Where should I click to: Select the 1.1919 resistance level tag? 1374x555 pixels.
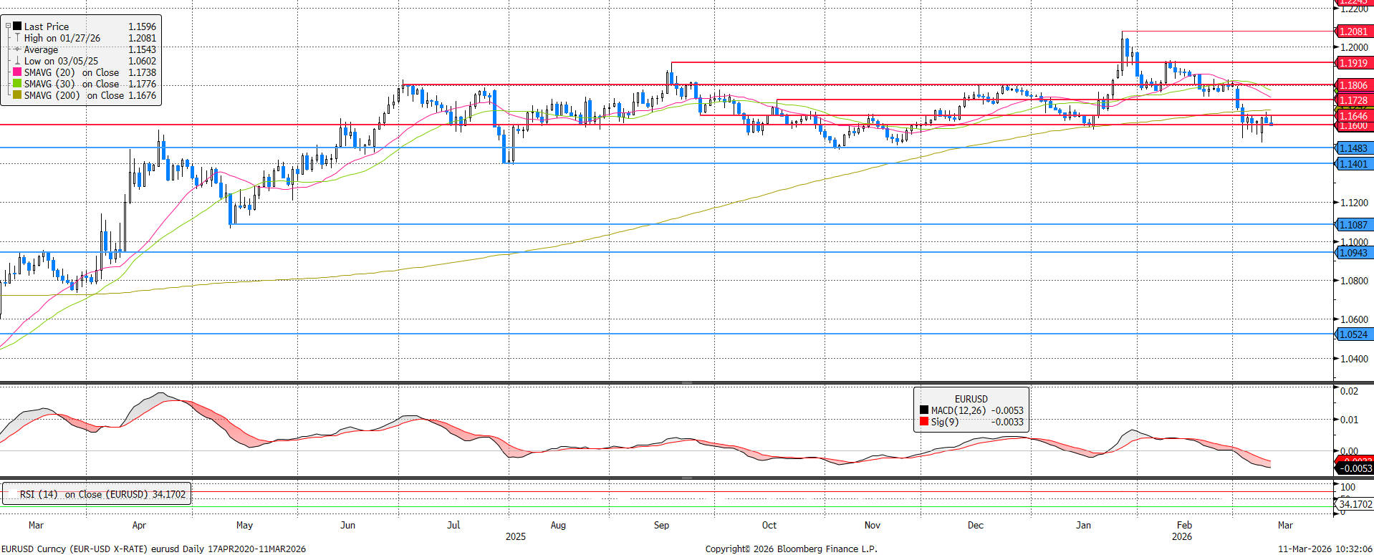click(1353, 63)
